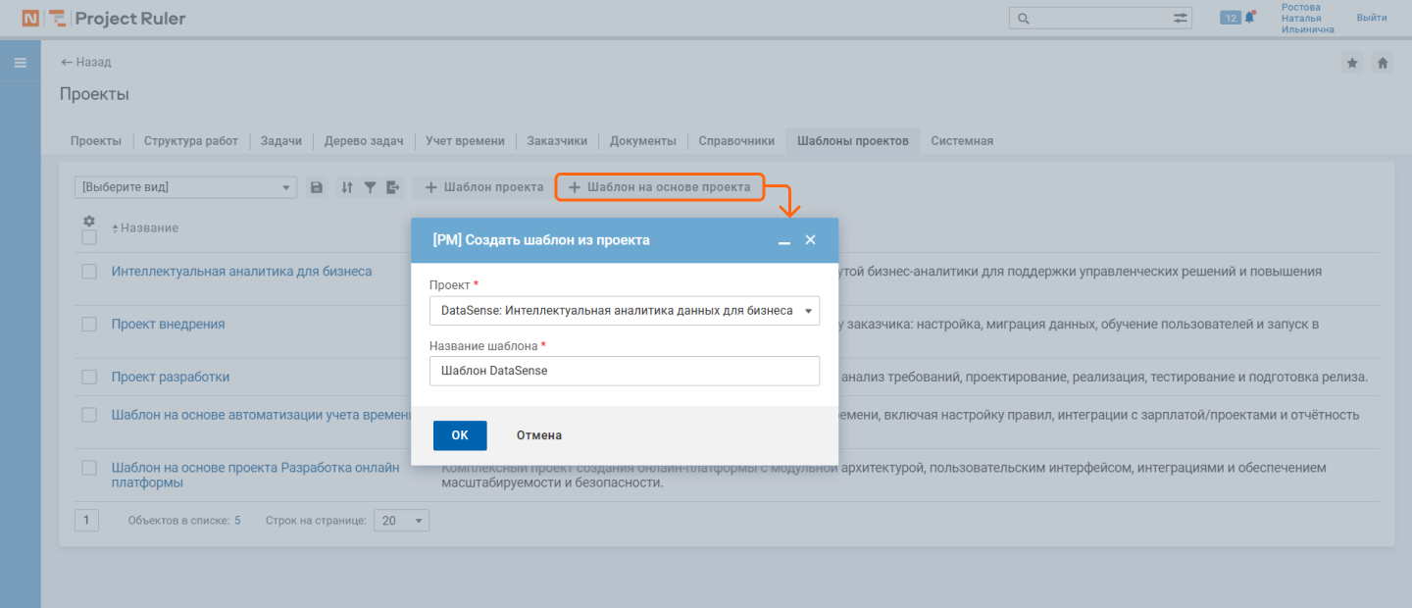The height and width of the screenshot is (608, 1412).
Task: Open the 'Справочники' tab
Action: click(x=736, y=141)
